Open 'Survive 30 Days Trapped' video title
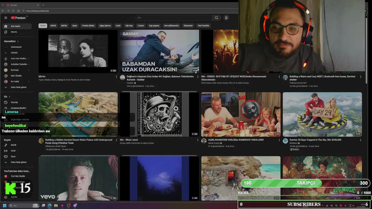 coord(315,140)
